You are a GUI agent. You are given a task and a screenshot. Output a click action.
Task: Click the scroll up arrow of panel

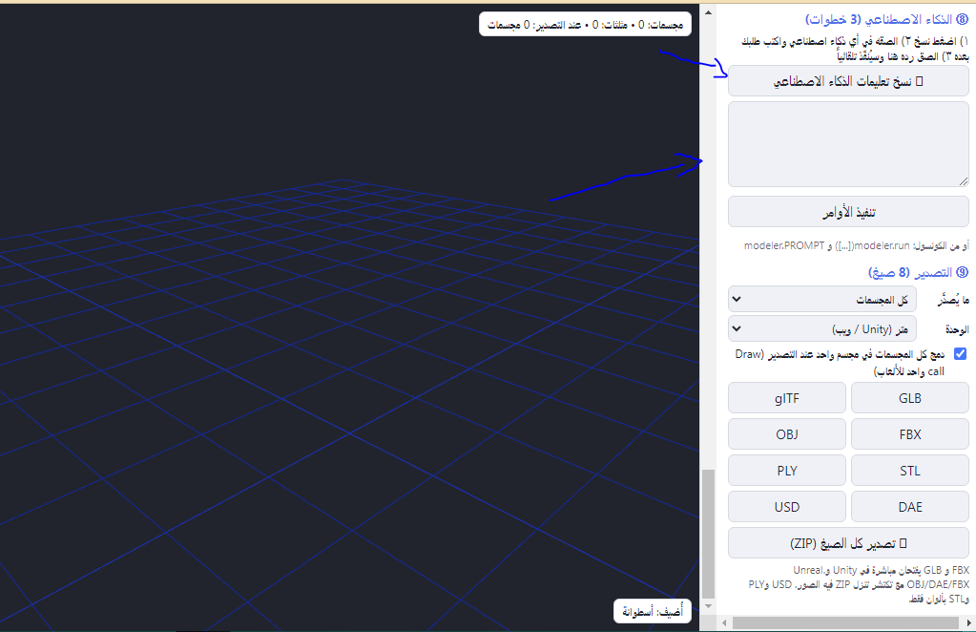point(708,11)
